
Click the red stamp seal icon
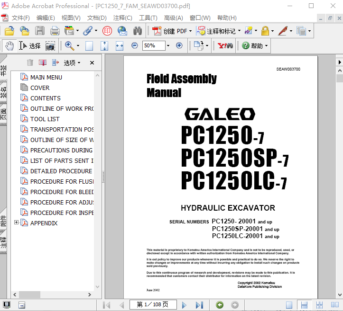[x=107, y=31]
